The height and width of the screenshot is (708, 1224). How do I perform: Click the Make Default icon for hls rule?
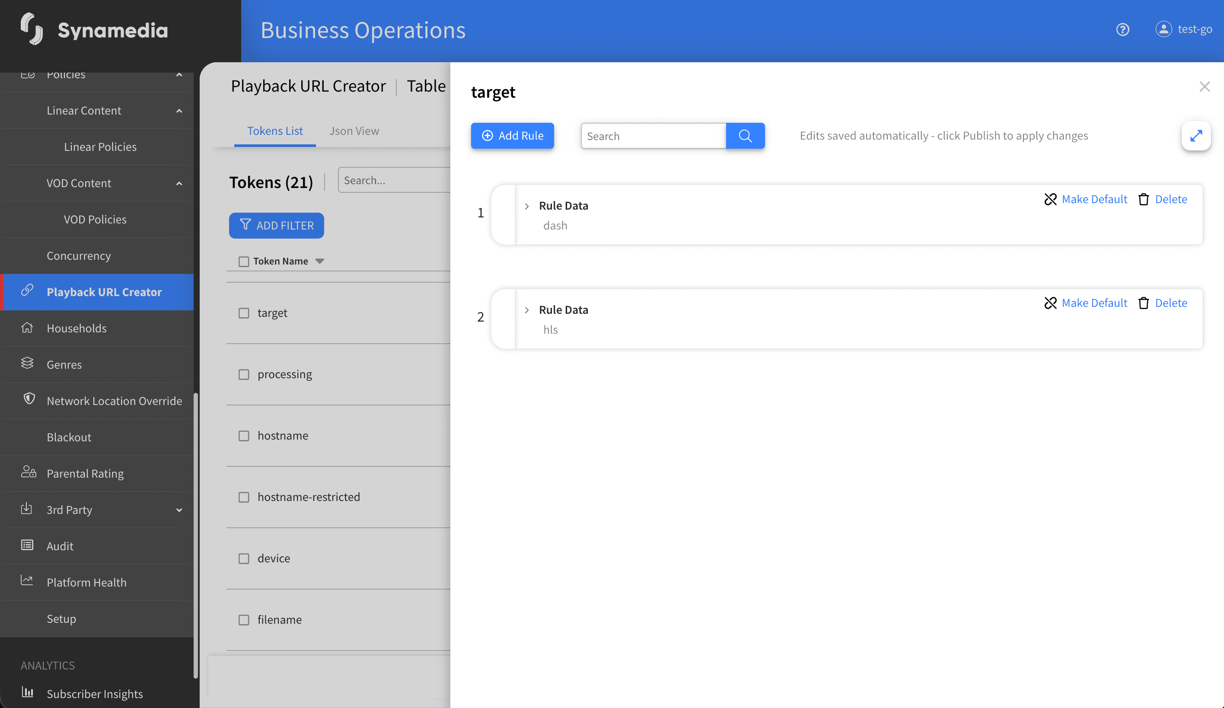pyautogui.click(x=1050, y=303)
